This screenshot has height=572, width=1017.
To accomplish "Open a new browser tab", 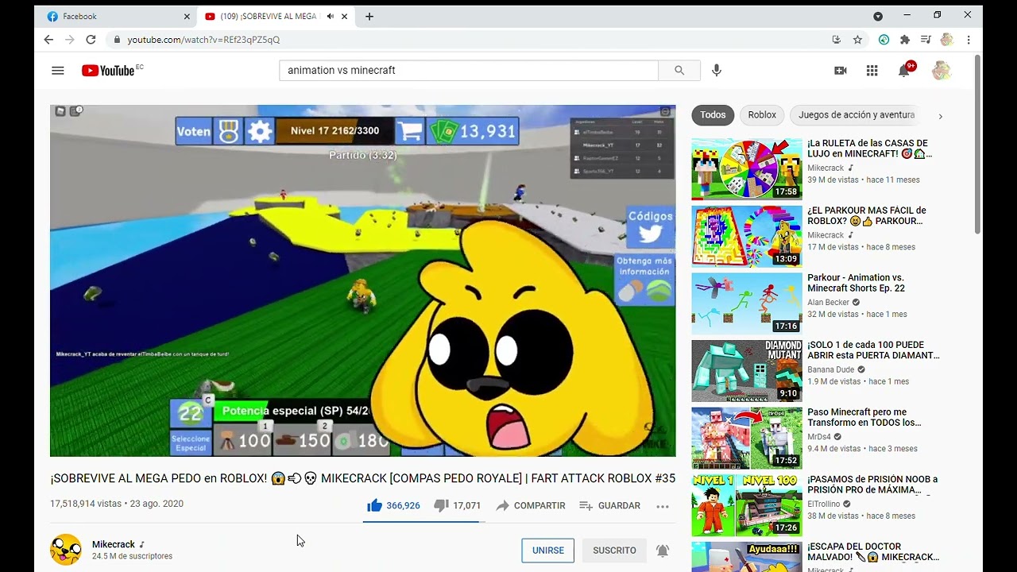I will tap(369, 16).
